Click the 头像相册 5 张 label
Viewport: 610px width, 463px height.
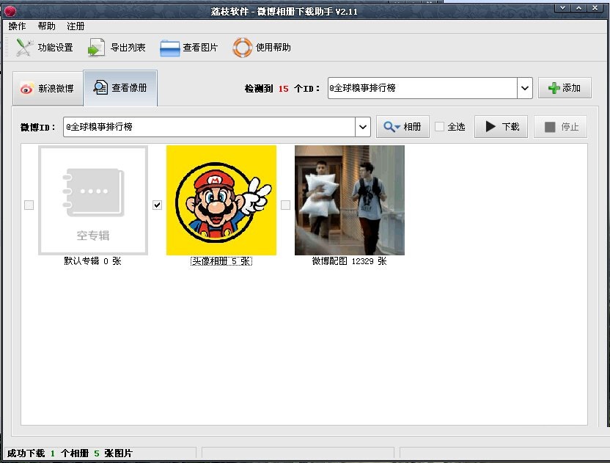point(221,261)
